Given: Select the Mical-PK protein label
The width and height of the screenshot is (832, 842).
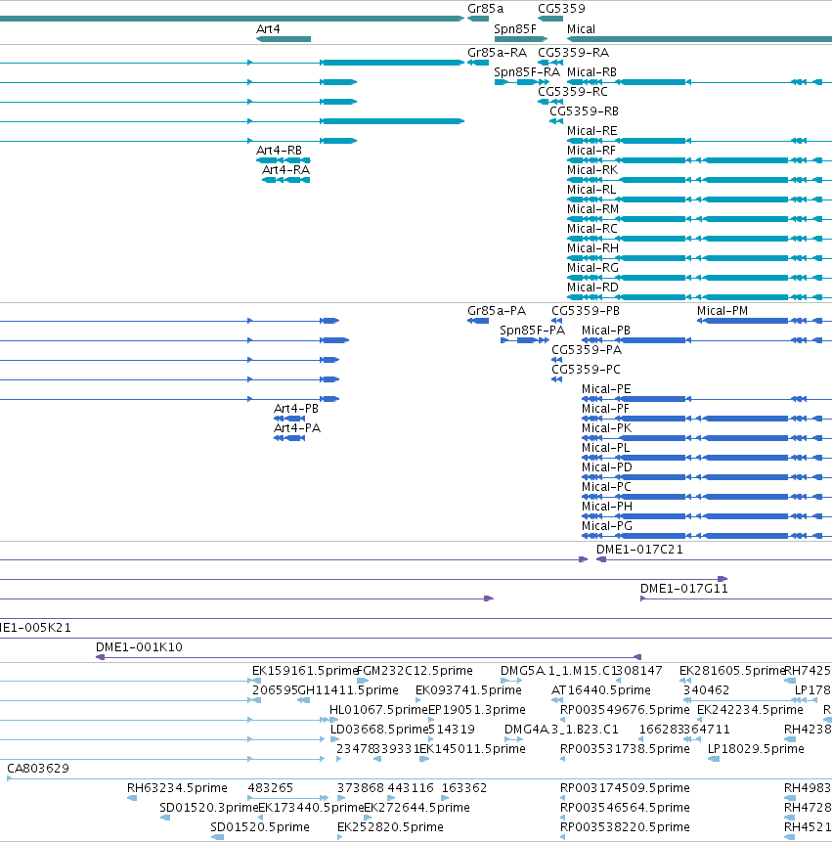Looking at the screenshot, I should [606, 428].
